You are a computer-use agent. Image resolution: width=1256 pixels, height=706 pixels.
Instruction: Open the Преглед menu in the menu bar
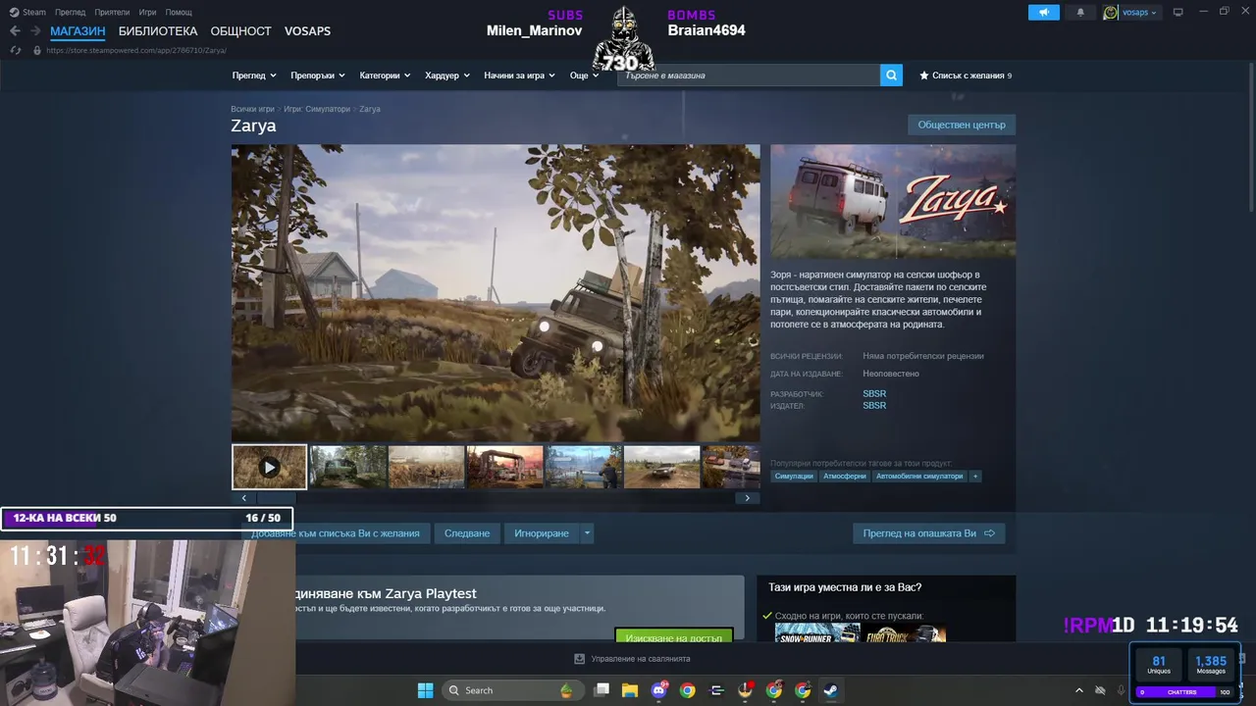pos(70,12)
